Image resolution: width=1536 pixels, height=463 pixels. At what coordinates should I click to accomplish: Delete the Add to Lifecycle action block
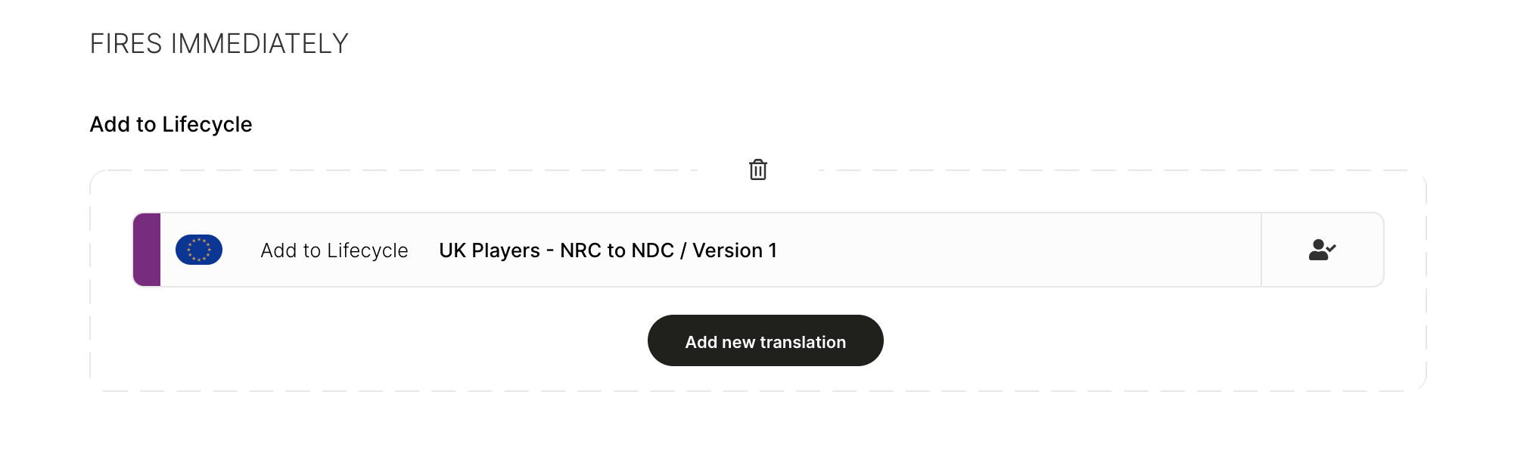[757, 169]
